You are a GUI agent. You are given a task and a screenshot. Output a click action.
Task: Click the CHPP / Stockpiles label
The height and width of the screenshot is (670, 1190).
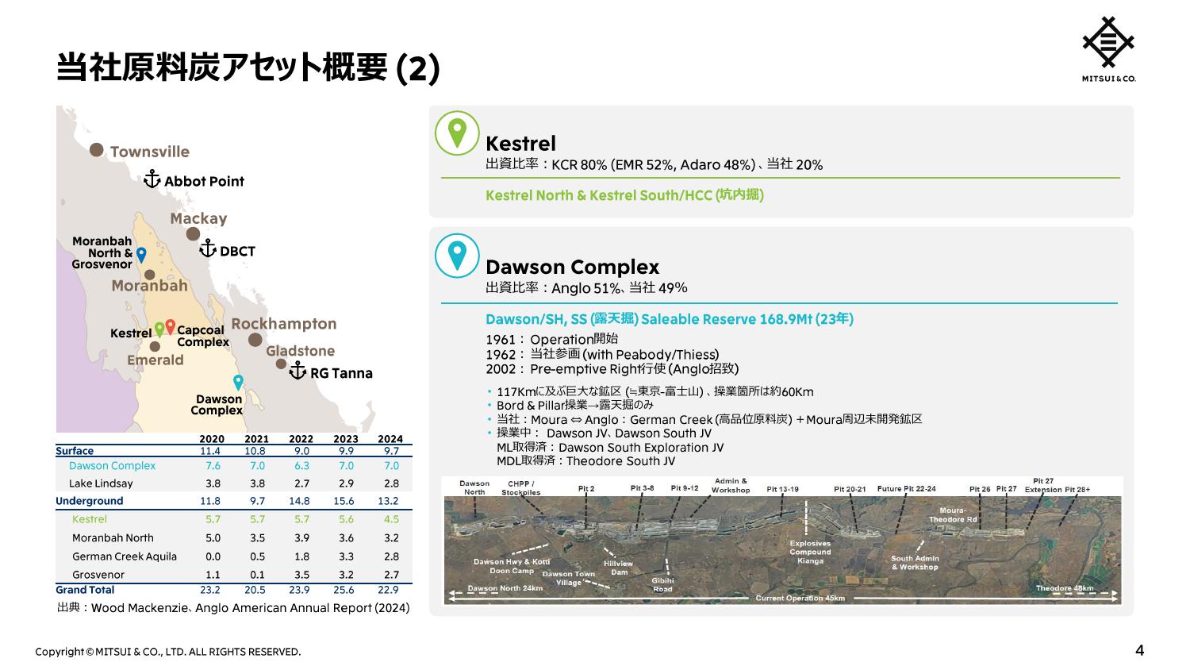tap(521, 488)
